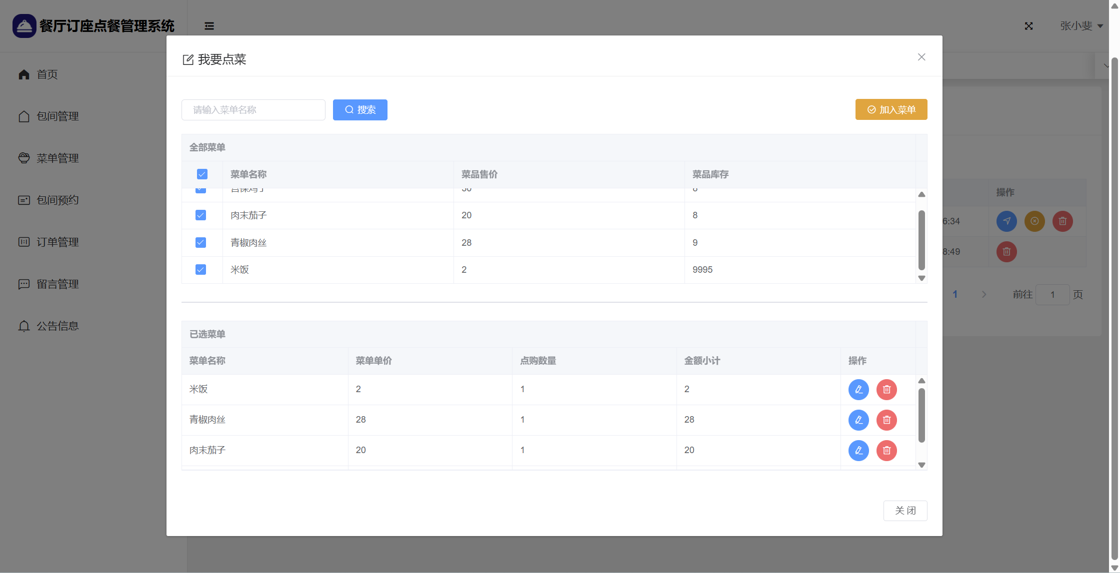Toggle the select-all header checkbox
Screen dimensions: 1120x573
point(202,174)
